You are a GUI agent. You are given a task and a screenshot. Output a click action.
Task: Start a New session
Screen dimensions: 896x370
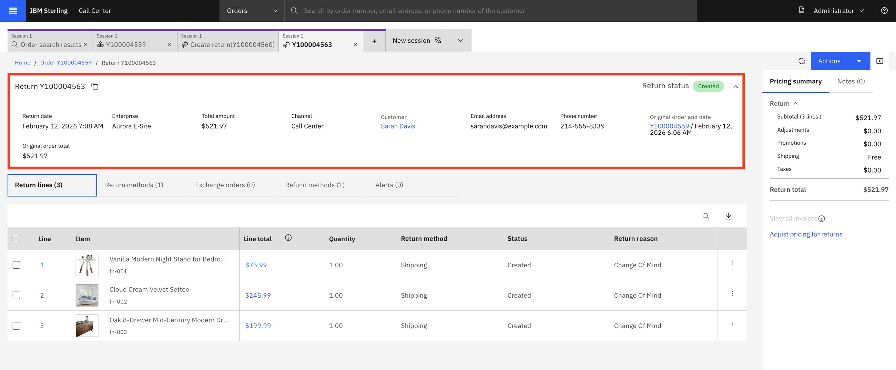417,41
